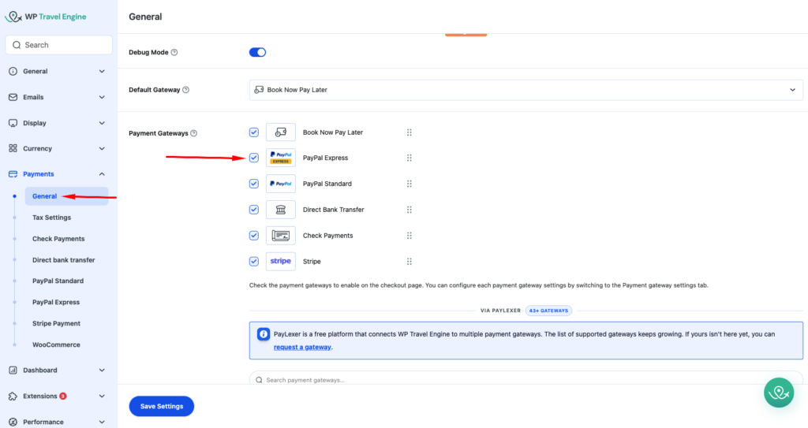This screenshot has height=428, width=808.
Task: Open Stripe Payment submenu item
Action: click(x=56, y=323)
